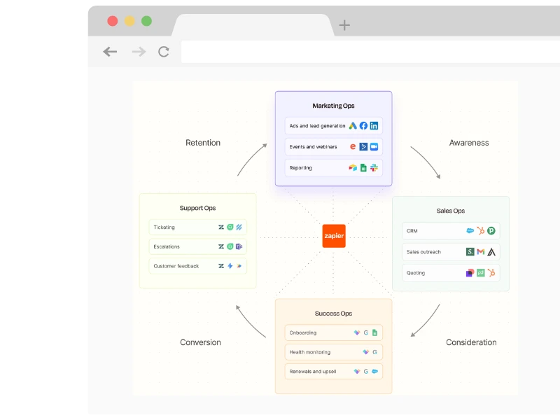
Task: Click the 'Health monitoring' text
Action: [x=309, y=352]
